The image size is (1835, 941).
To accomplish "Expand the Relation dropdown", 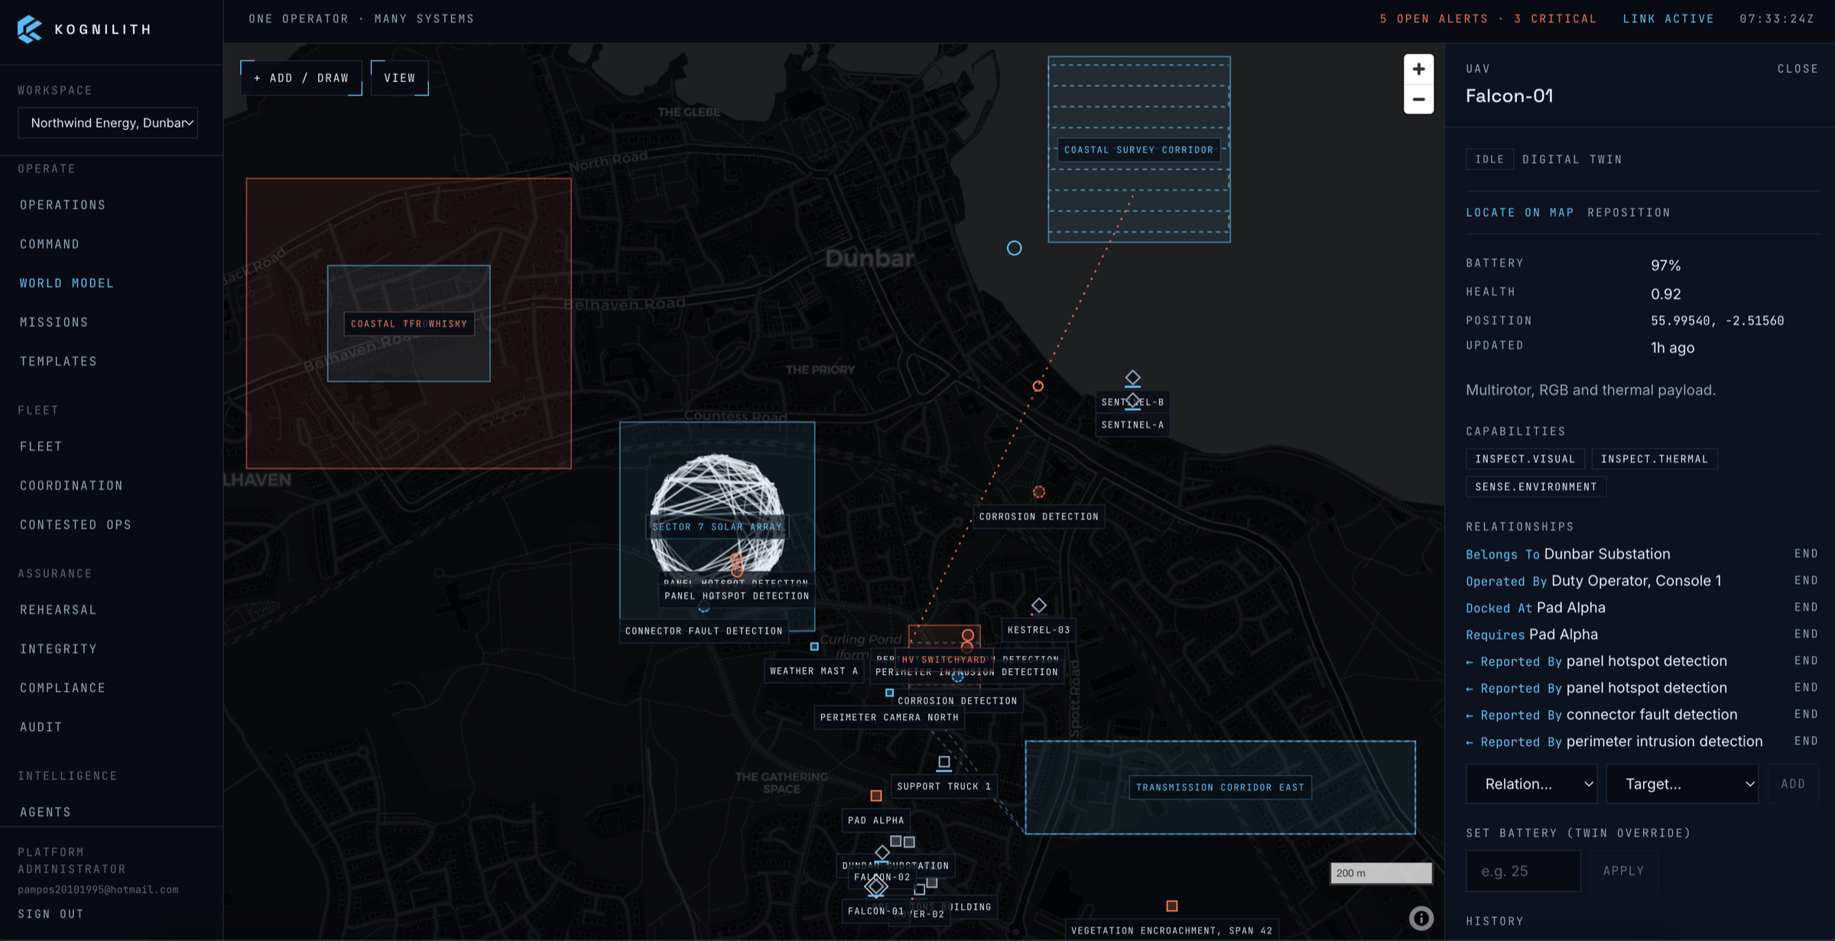I will click(x=1531, y=784).
